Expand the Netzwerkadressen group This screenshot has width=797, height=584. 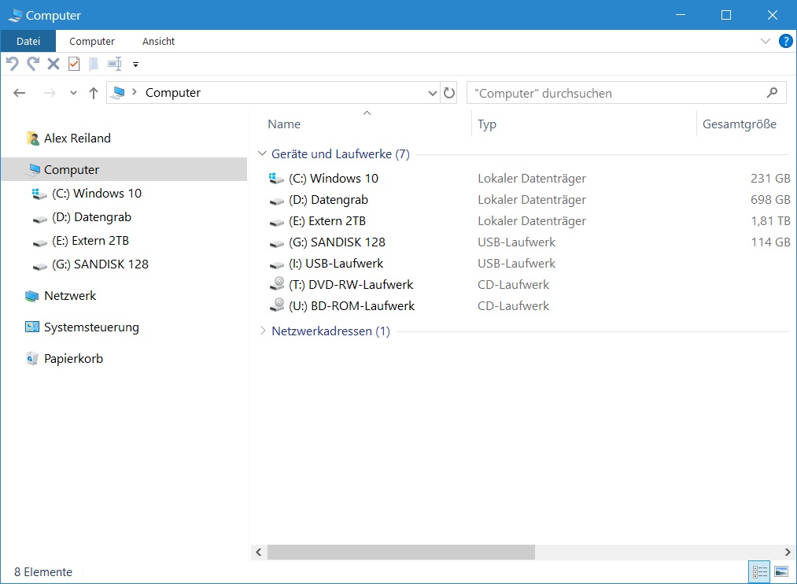click(263, 331)
